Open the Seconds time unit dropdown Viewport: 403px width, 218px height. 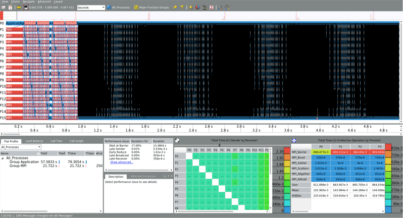point(91,8)
